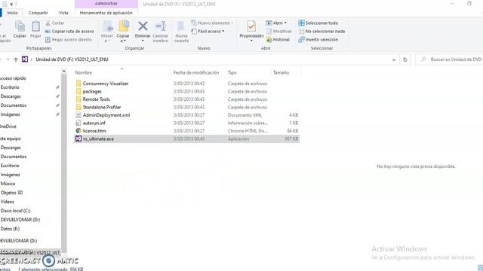The image size is (483, 271).
Task: Open pinned Escritorio under Acceso rápido
Action: [10, 87]
